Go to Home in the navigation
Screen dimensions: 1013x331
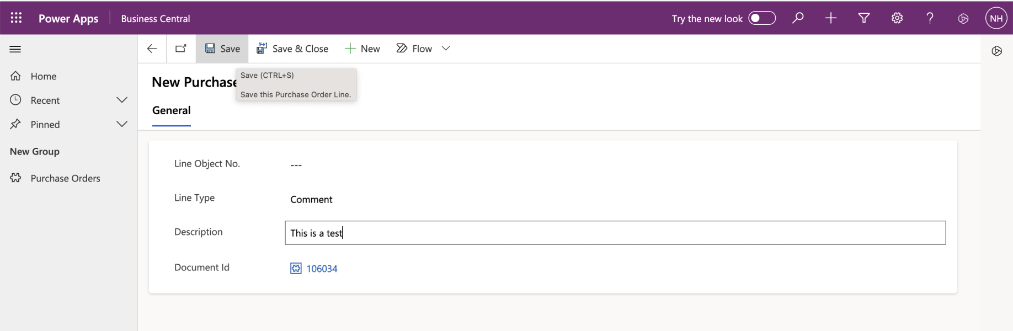click(x=43, y=76)
